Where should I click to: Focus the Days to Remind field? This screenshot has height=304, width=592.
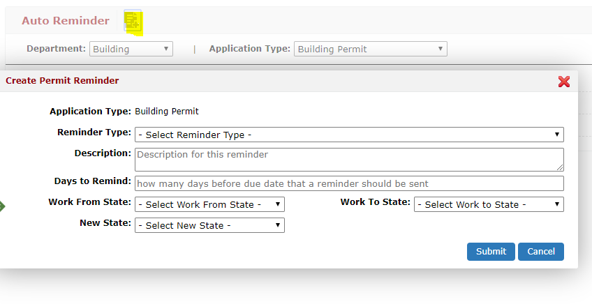[x=349, y=183]
